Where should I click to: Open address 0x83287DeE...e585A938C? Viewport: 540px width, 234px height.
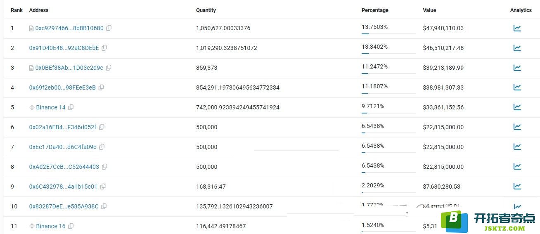pos(64,206)
